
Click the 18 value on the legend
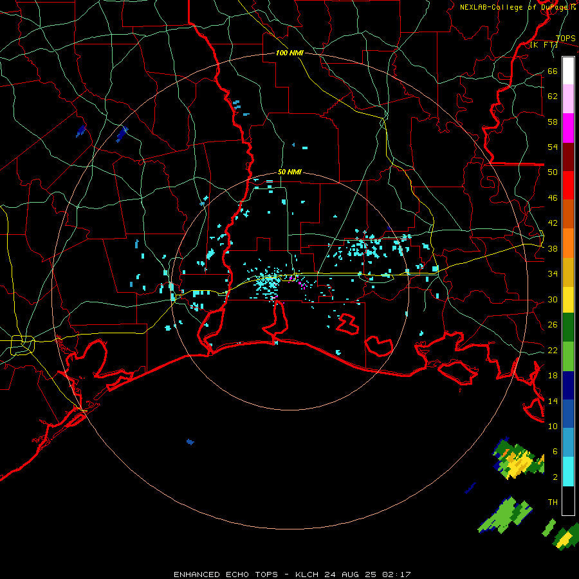pyautogui.click(x=553, y=376)
